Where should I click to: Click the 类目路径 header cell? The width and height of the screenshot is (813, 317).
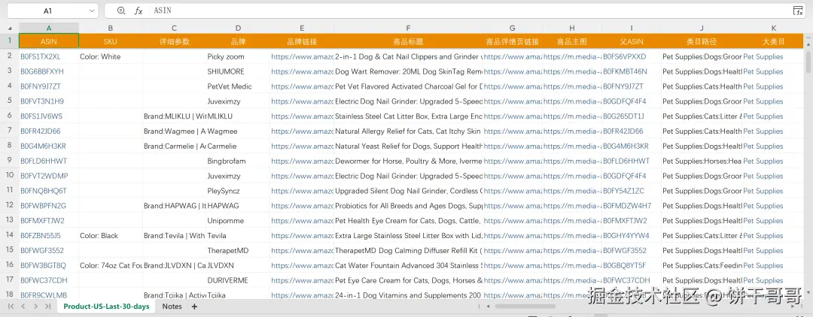coord(702,41)
